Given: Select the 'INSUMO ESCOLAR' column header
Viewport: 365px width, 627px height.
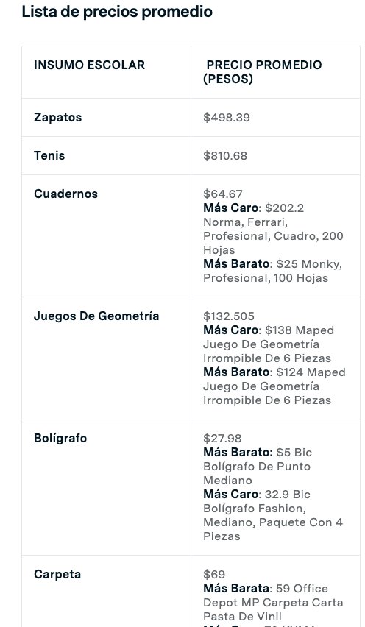Looking at the screenshot, I should point(90,65).
